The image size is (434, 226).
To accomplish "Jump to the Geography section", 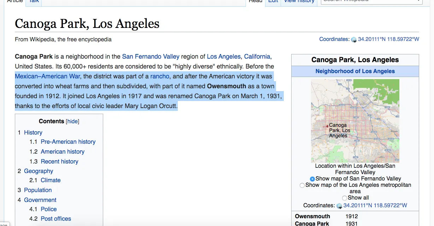I will click(x=39, y=171).
